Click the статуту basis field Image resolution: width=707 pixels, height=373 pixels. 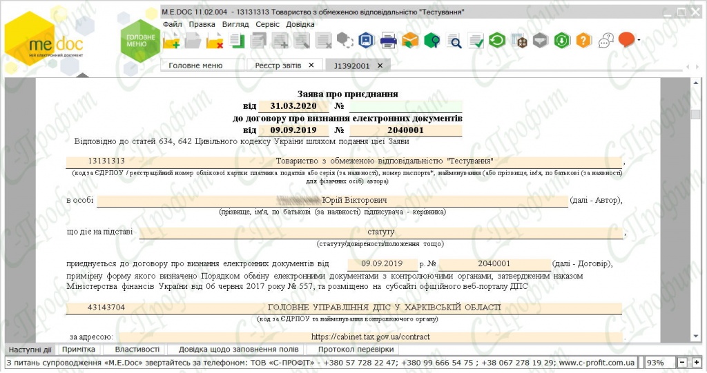pyautogui.click(x=381, y=232)
